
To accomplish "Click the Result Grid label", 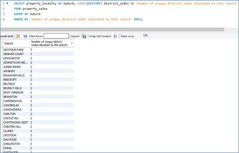I will (7, 36).
